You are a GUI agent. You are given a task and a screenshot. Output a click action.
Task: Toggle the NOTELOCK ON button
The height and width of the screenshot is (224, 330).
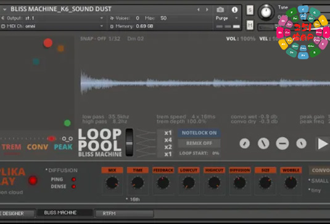199,133
